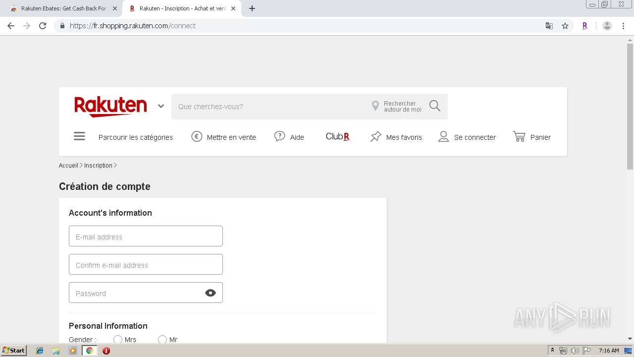Click the Rakuten extension icon
The width and height of the screenshot is (634, 357).
pyautogui.click(x=585, y=26)
